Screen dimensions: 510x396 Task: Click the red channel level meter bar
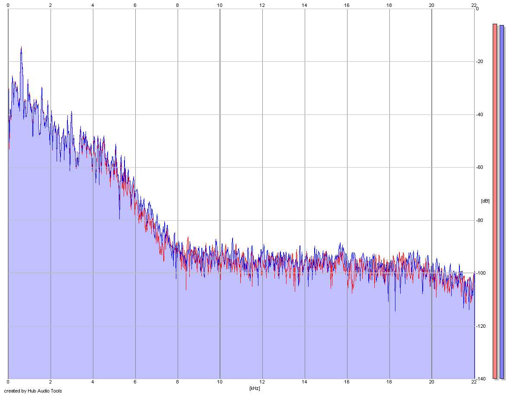click(495, 201)
